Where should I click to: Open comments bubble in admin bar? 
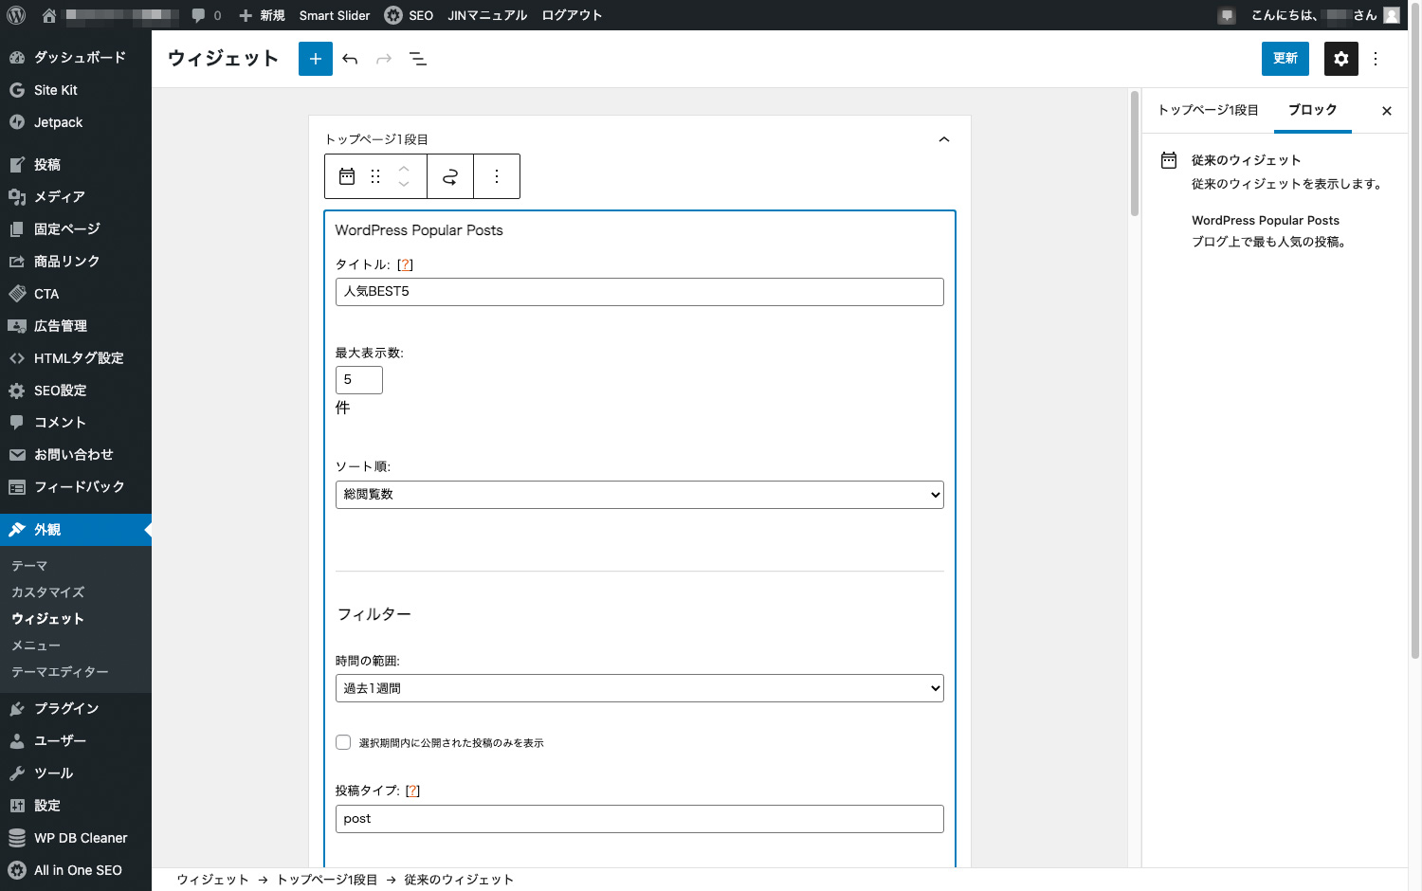pos(206,15)
